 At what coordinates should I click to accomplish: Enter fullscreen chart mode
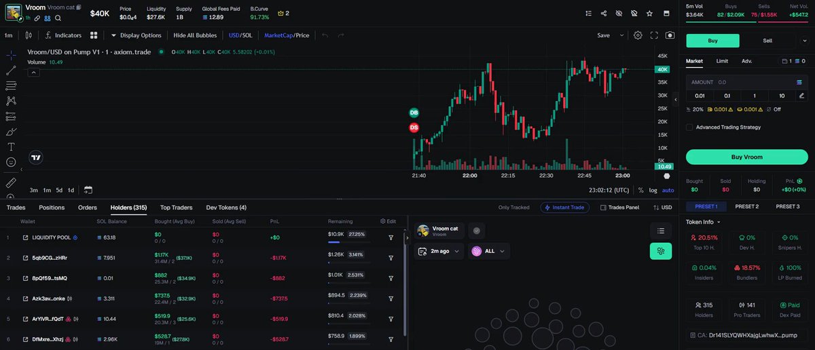click(654, 35)
